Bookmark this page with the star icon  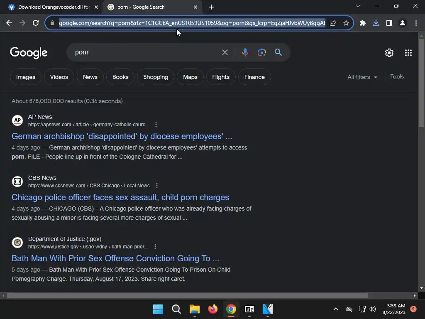coord(346,23)
